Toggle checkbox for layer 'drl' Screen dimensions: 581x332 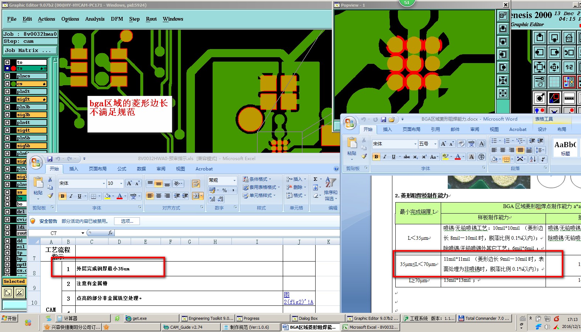[7, 212]
